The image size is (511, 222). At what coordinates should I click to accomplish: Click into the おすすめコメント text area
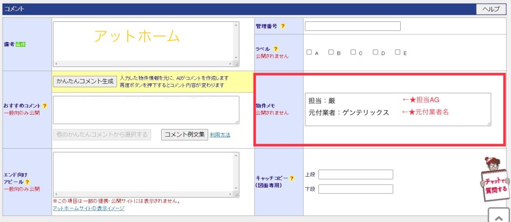tap(146, 110)
